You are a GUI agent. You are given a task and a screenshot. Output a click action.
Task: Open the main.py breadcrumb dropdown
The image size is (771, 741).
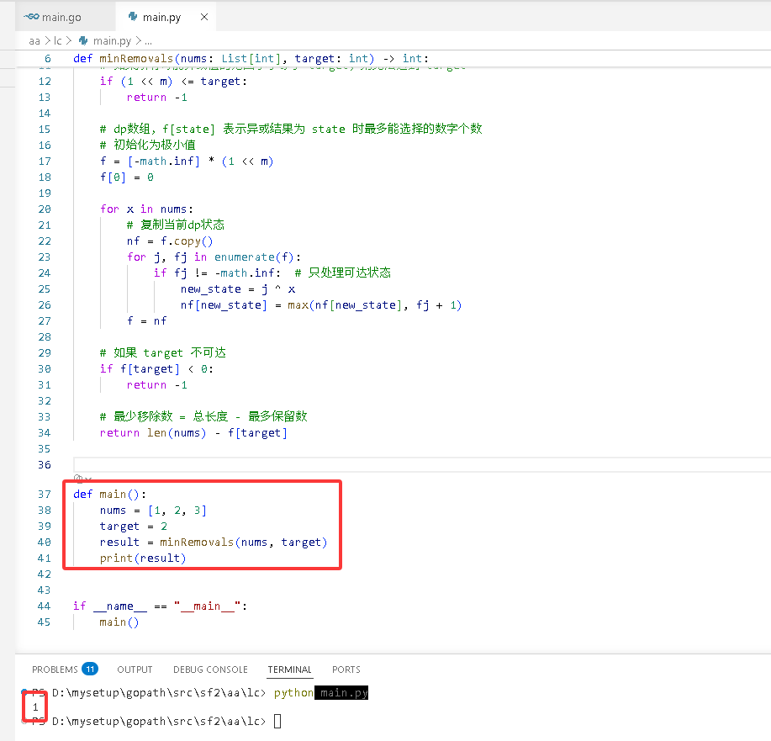coord(112,41)
